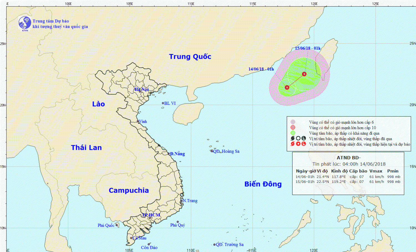Click the QĐ. Trường Sa dot marker
The image size is (416, 252).
214,245
